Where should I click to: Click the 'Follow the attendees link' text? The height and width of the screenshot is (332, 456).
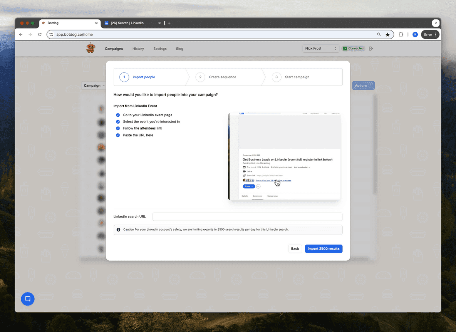[x=142, y=129]
